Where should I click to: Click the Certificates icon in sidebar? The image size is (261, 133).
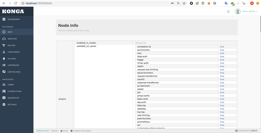pyautogui.click(x=4, y=72)
